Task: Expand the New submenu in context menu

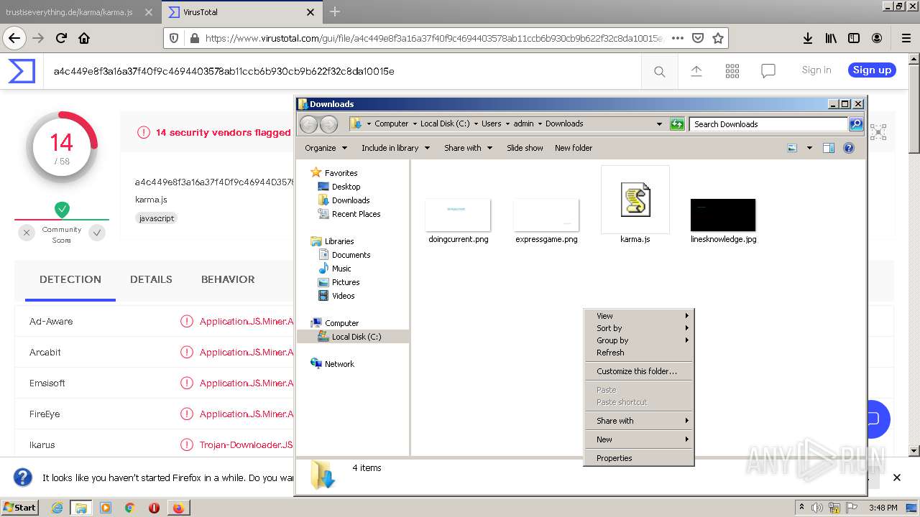Action: click(x=639, y=439)
